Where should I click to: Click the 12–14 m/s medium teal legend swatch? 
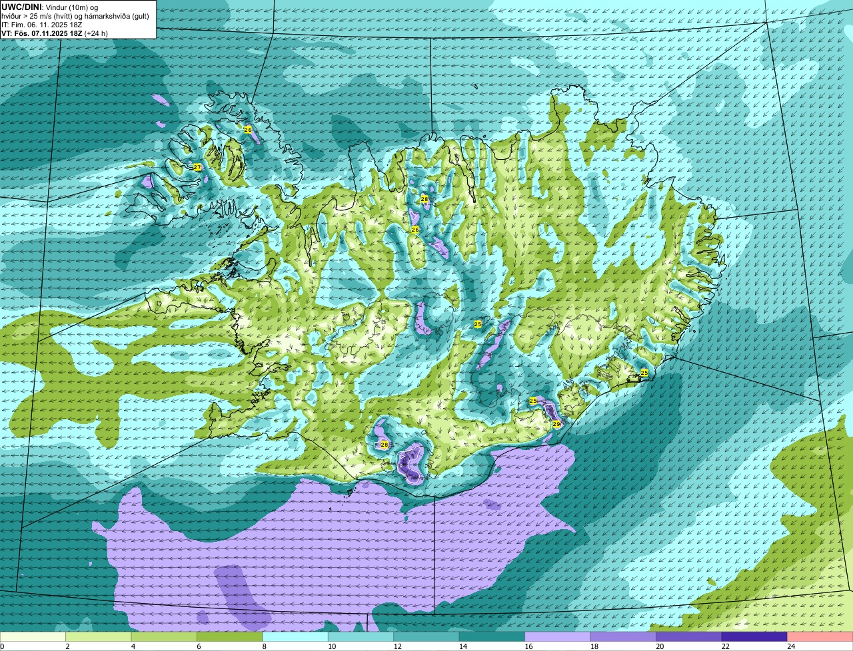(x=426, y=636)
